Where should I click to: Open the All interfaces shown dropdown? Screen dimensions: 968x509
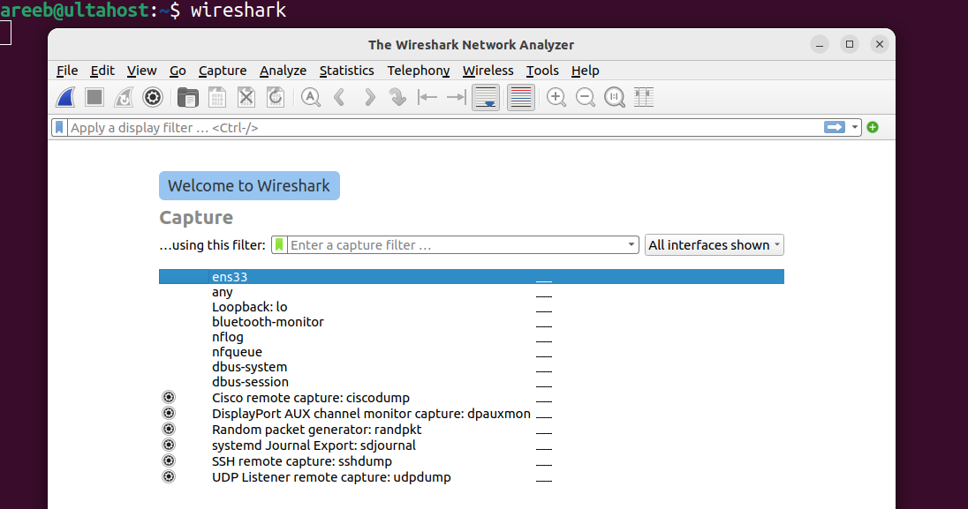pos(715,245)
